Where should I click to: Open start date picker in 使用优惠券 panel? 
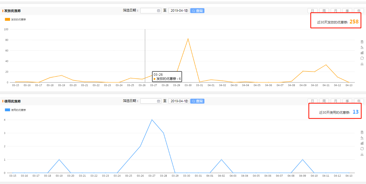[x=159, y=101]
